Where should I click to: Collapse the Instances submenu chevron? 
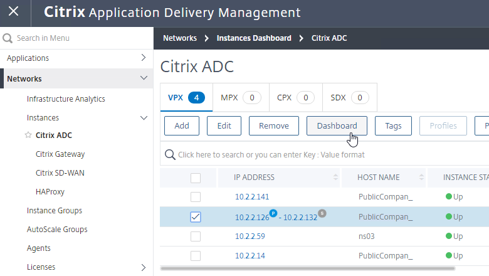pos(144,118)
